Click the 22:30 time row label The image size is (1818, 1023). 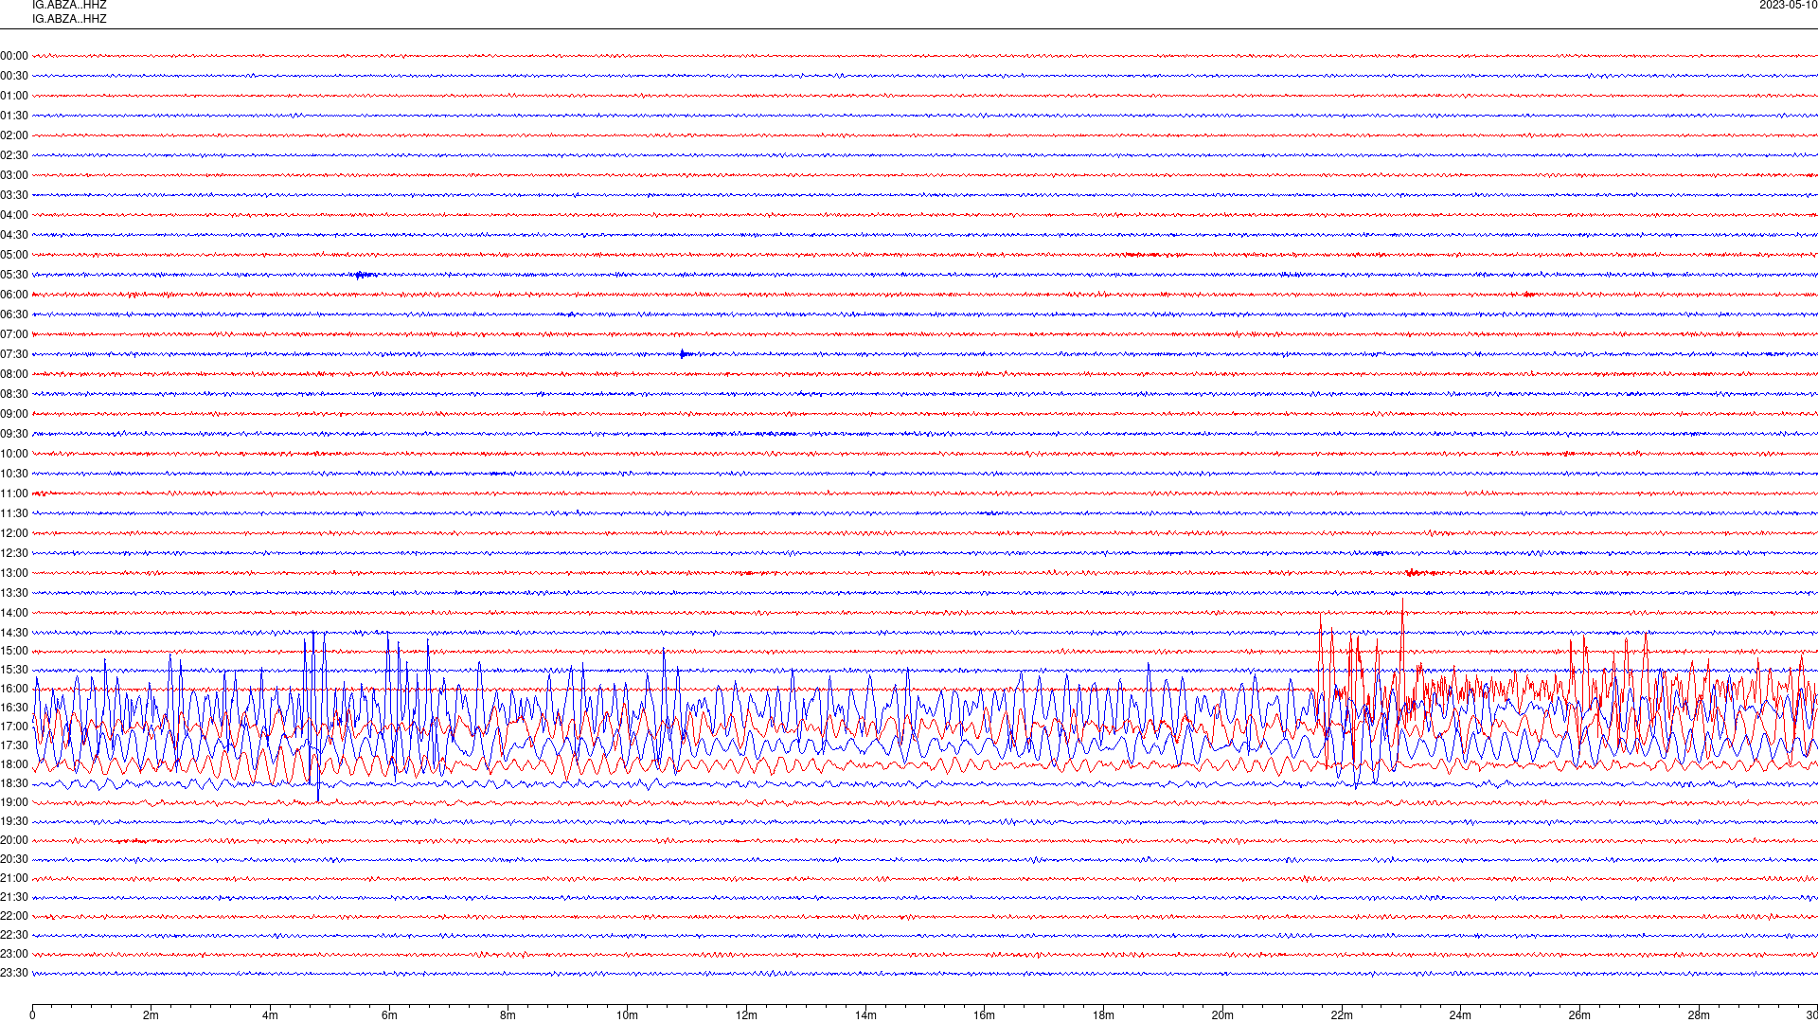[x=14, y=935]
